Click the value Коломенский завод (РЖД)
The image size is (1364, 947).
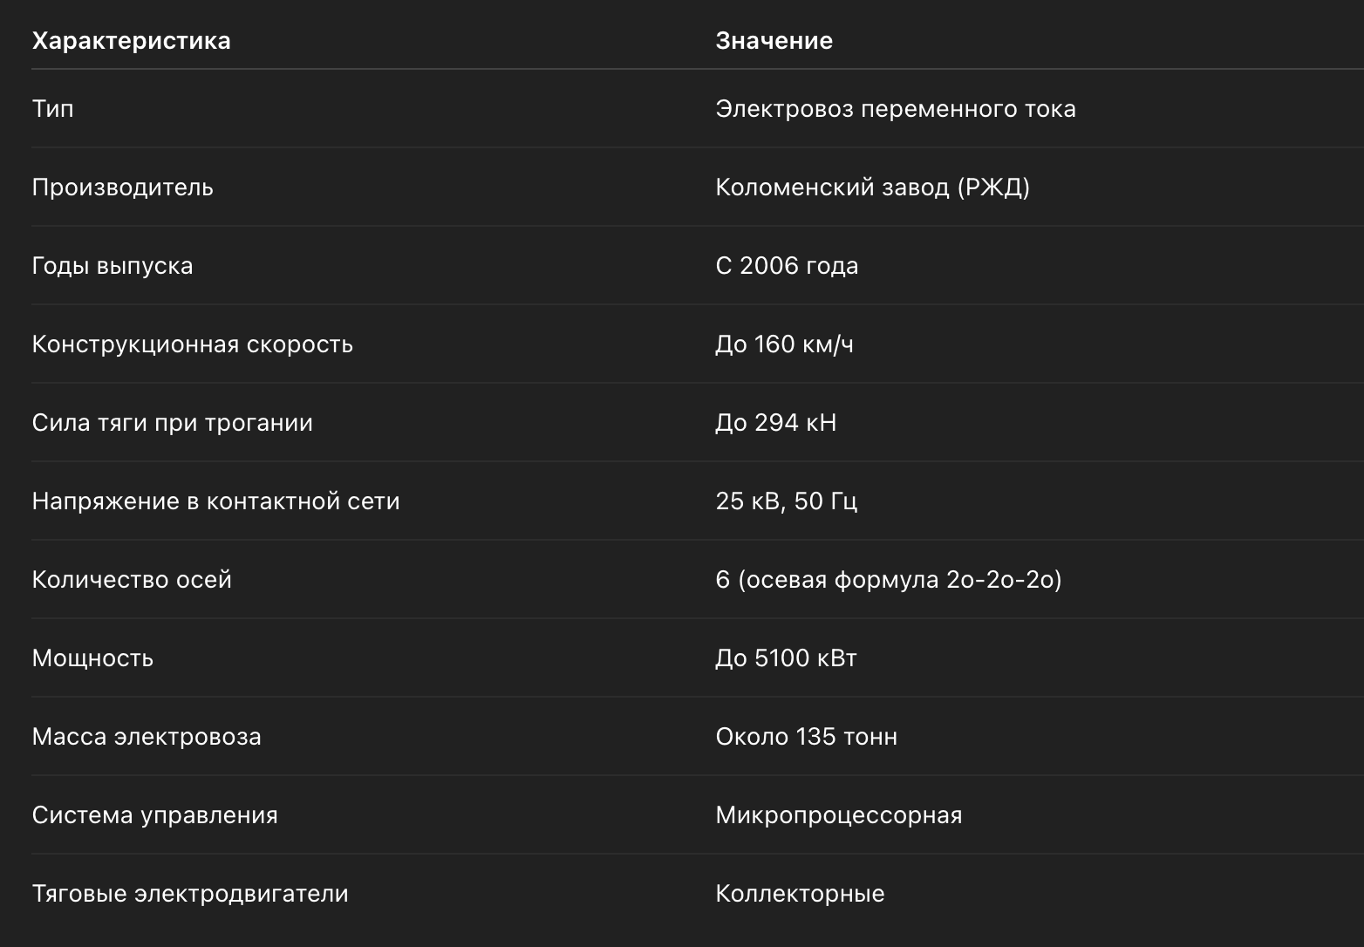[x=872, y=187]
